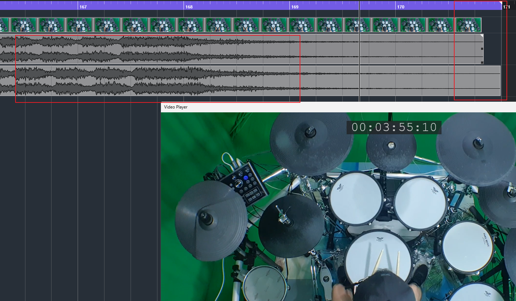This screenshot has height=301, width=516.
Task: Click bar 167 label in the ruler
Action: click(83, 7)
